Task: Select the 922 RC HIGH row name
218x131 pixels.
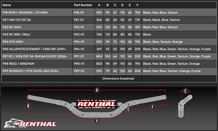Action: click(12, 27)
